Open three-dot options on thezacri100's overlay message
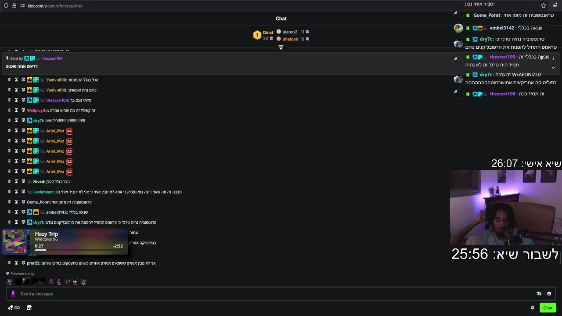Viewport: 562px width, 316px height. [553, 58]
